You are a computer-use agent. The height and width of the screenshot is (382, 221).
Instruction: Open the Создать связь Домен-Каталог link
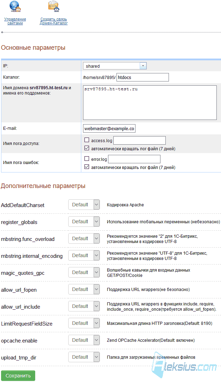click(x=54, y=21)
